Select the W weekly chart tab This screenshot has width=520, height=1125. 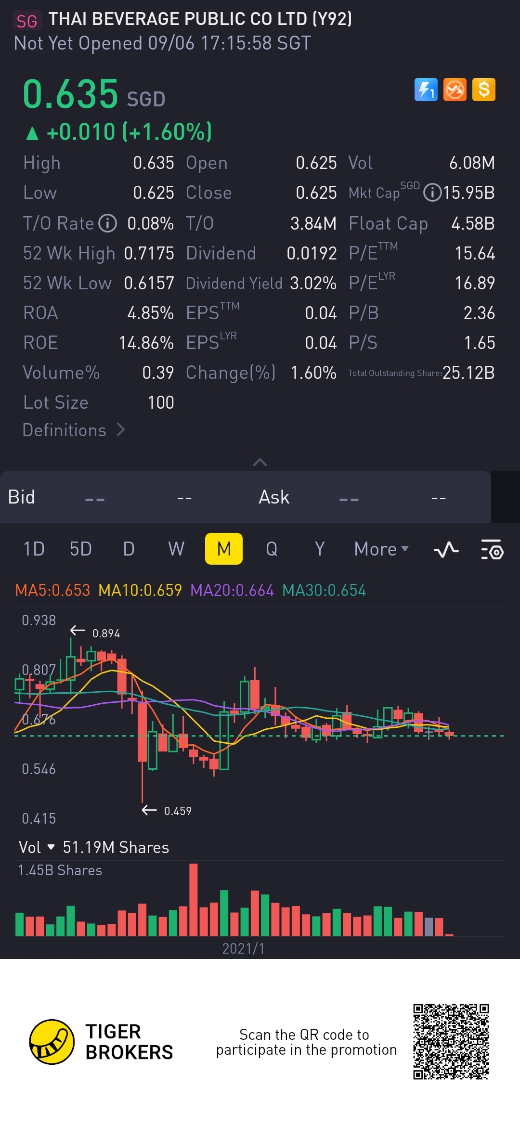176,549
